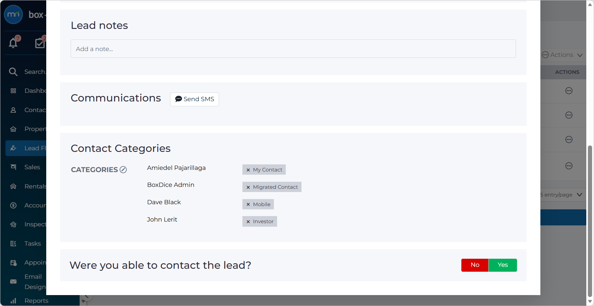Click the Add a note field
This screenshot has height=306, width=594.
click(x=293, y=49)
